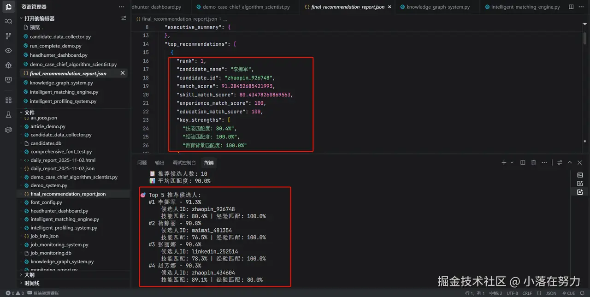Image resolution: width=590 pixels, height=297 pixels.
Task: Open demo_system.py in the file tree
Action: coord(49,185)
